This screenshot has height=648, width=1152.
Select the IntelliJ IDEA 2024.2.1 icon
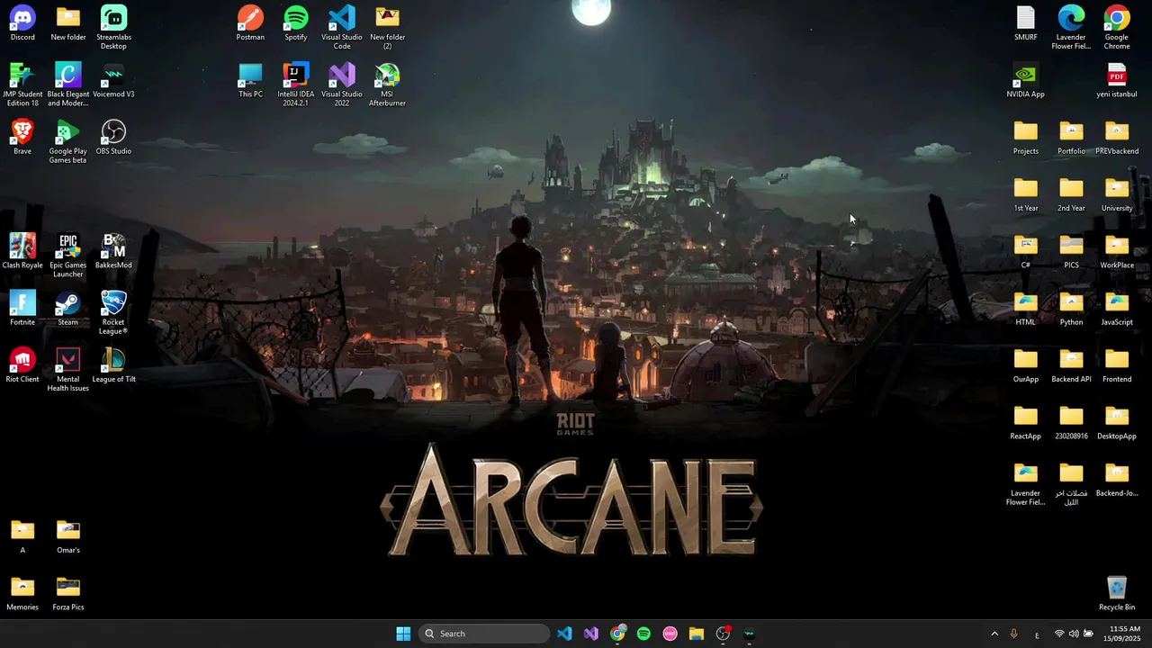coord(296,85)
